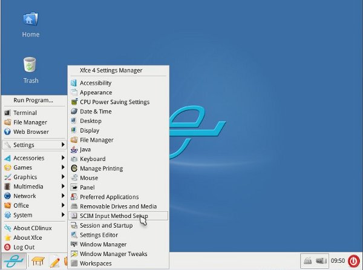
Task: Open Xfce 4 Settings Manager
Action: tap(119, 70)
